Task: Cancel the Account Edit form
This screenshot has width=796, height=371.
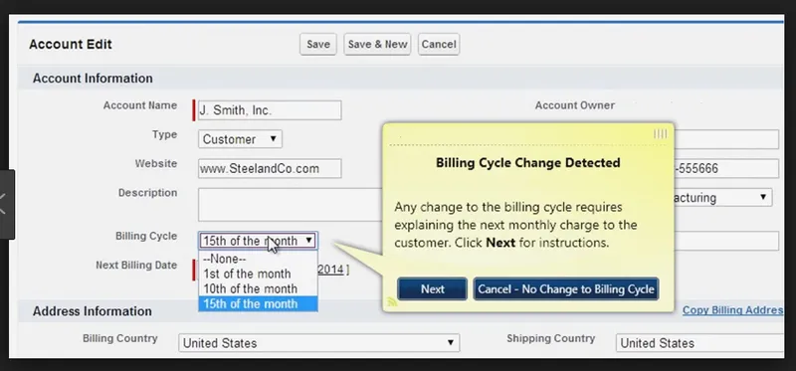Action: (x=439, y=44)
